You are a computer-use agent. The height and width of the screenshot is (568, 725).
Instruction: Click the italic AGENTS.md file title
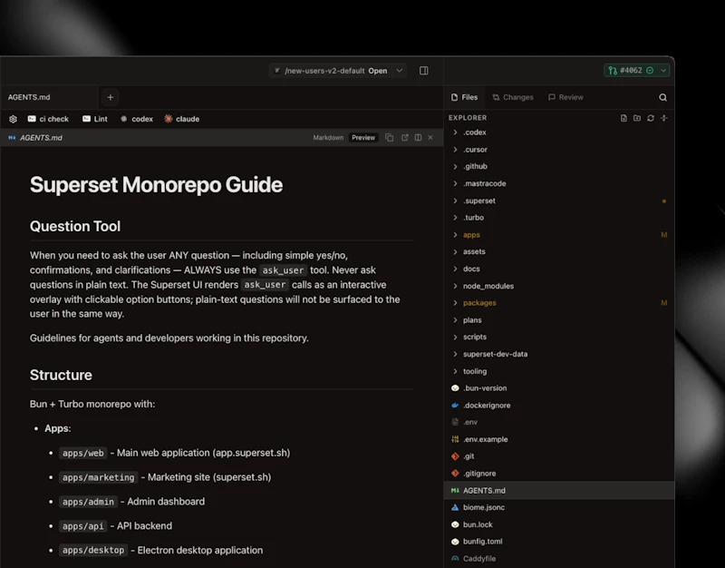coord(41,138)
